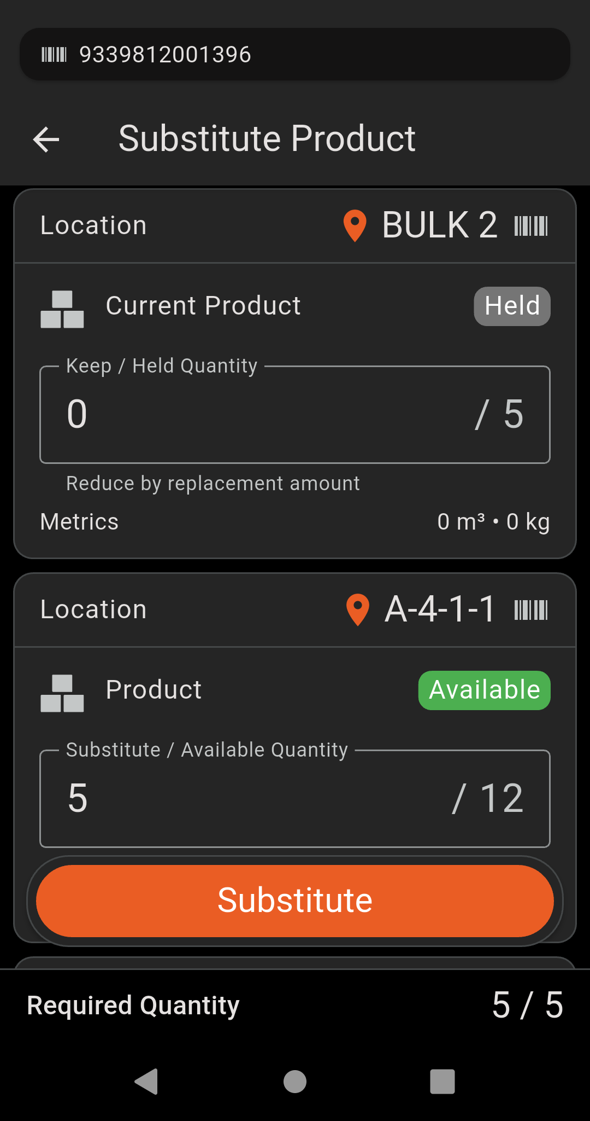Tap the back arrow icon
The width and height of the screenshot is (590, 1121).
click(x=46, y=139)
